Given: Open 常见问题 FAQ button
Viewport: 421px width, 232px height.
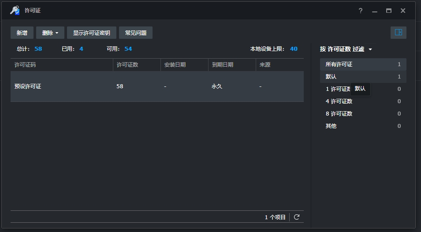Looking at the screenshot, I should pos(136,33).
